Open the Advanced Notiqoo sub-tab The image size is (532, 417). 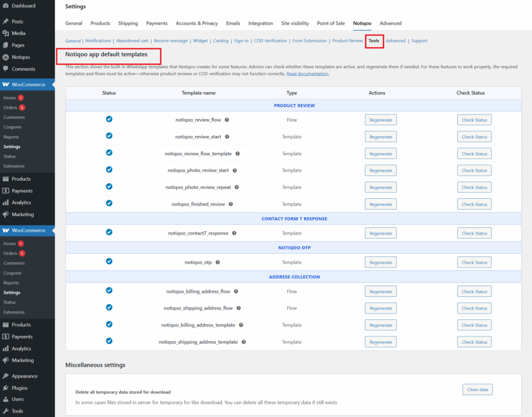(396, 41)
